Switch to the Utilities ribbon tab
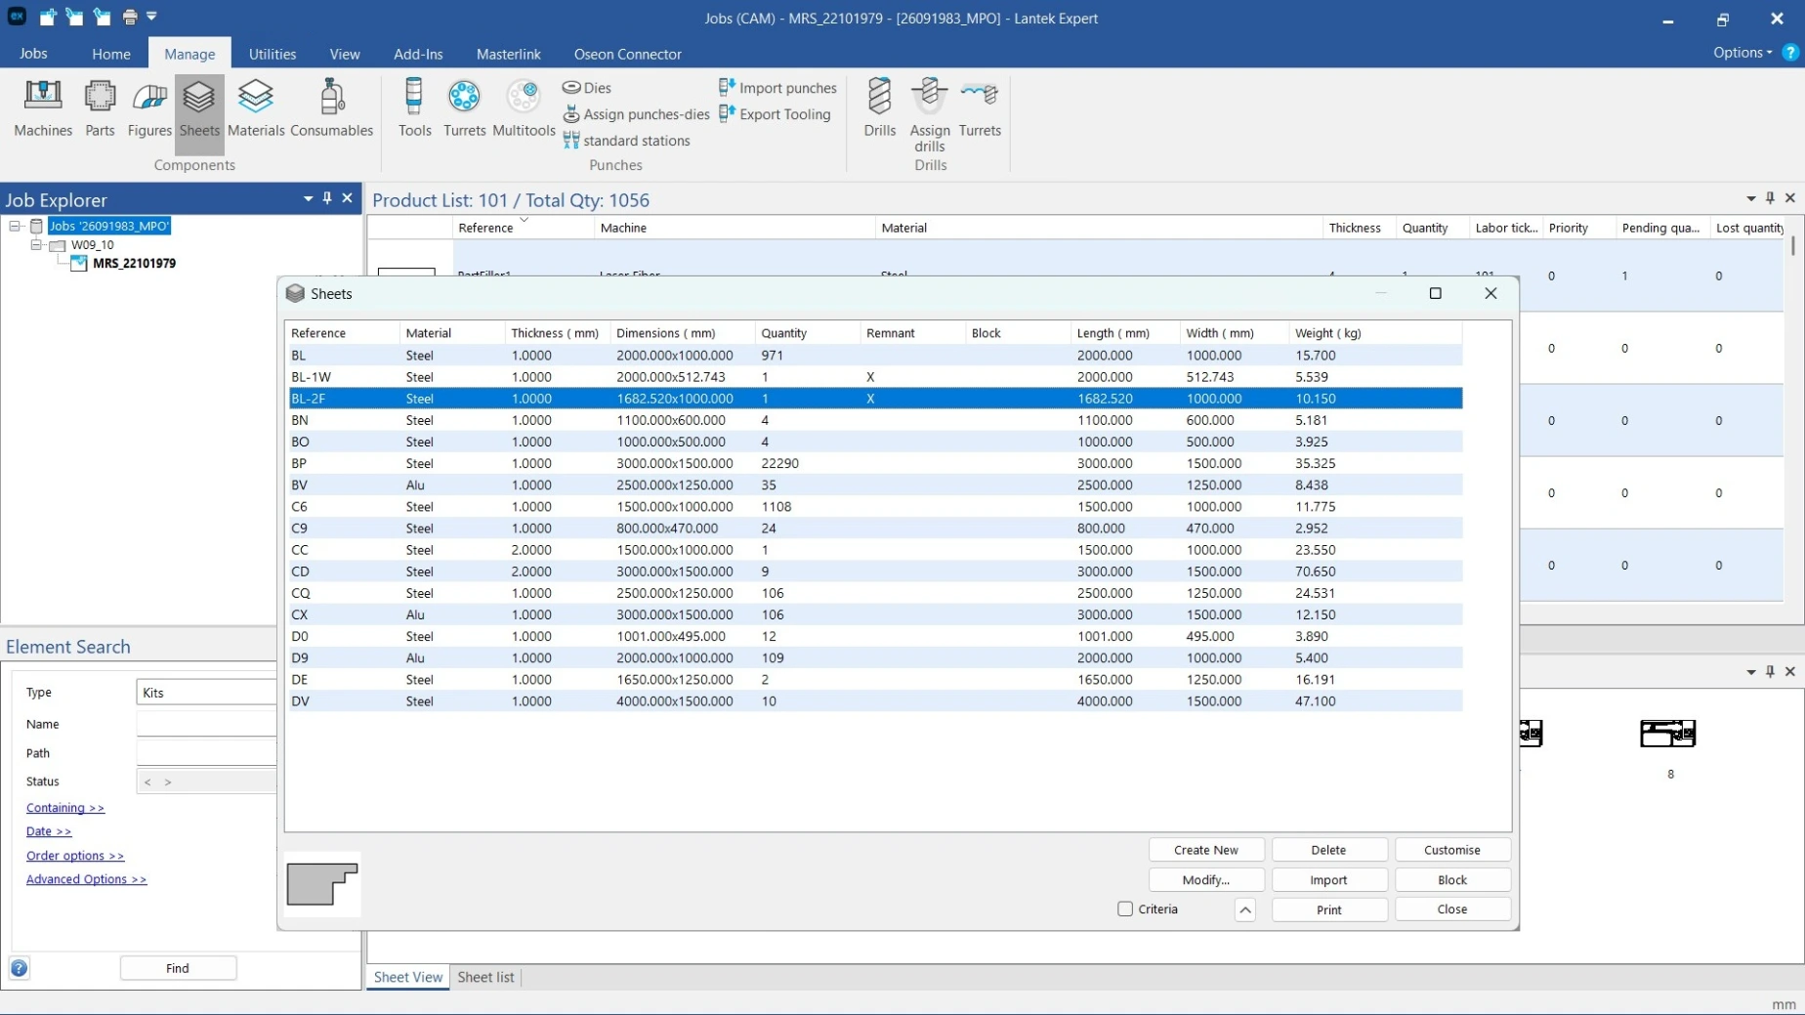 pyautogui.click(x=272, y=54)
